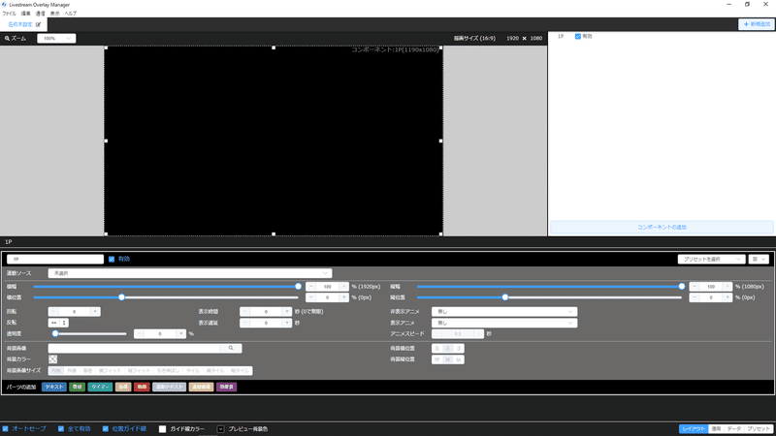Open the 表示アニメ dropdown
Viewport: 776px width, 436px height.
coord(504,323)
